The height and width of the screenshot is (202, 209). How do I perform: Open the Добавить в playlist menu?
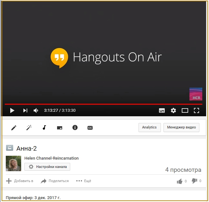pyautogui.click(x=20, y=181)
